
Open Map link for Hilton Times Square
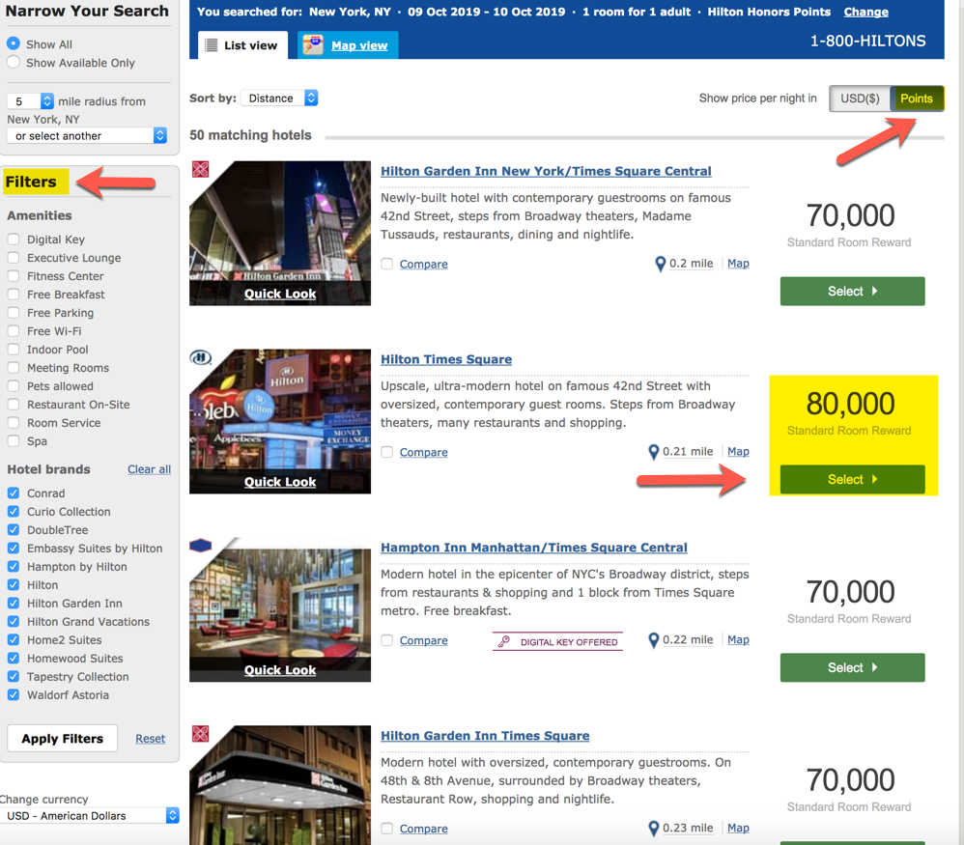tap(738, 451)
